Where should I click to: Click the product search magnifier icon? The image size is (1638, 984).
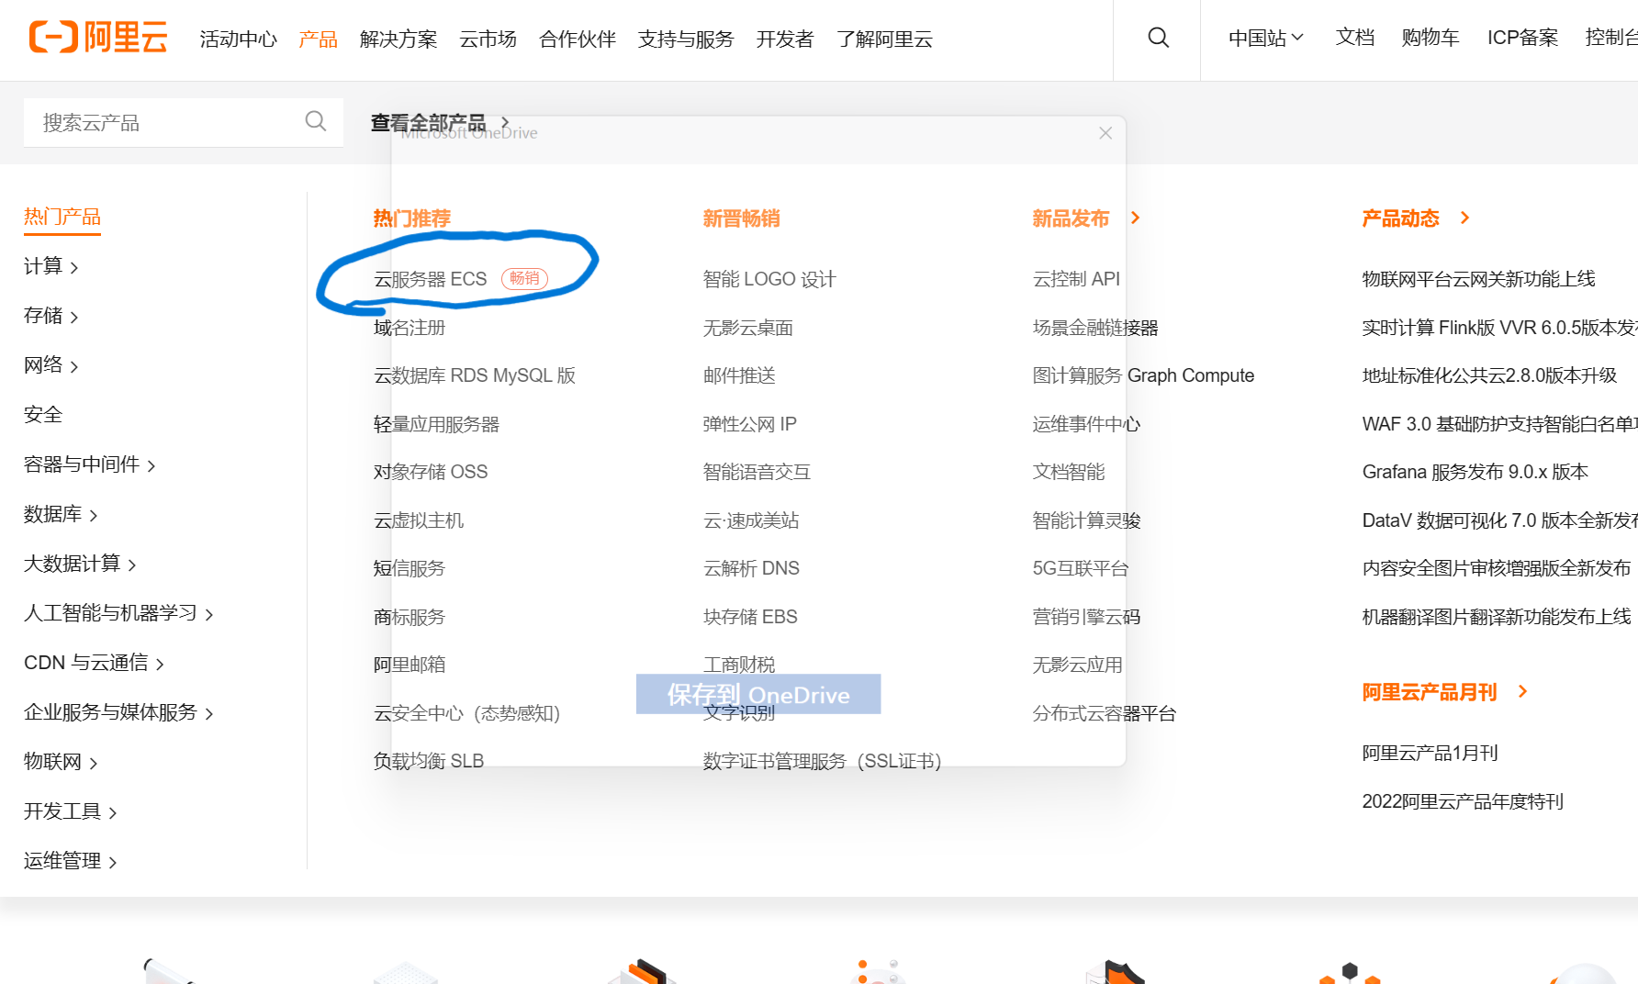315,121
